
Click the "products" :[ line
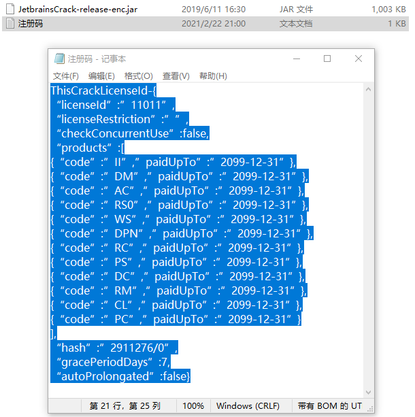pos(88,148)
